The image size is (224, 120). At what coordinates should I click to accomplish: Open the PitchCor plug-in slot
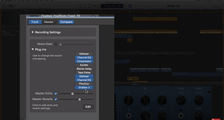[x=84, y=84]
